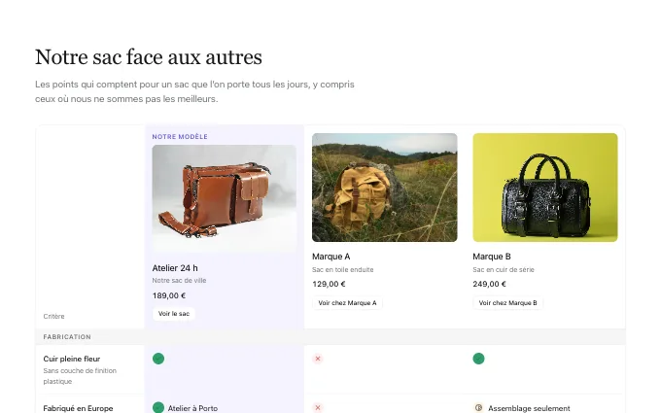Screen dimensions: 661x413
Task: Click the 'Sac en cuir de série' subtitle
Action: tap(504, 269)
